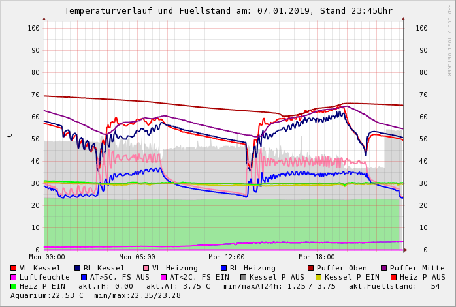Click the blue AT>5C, FS AUS swatch

[84, 277]
